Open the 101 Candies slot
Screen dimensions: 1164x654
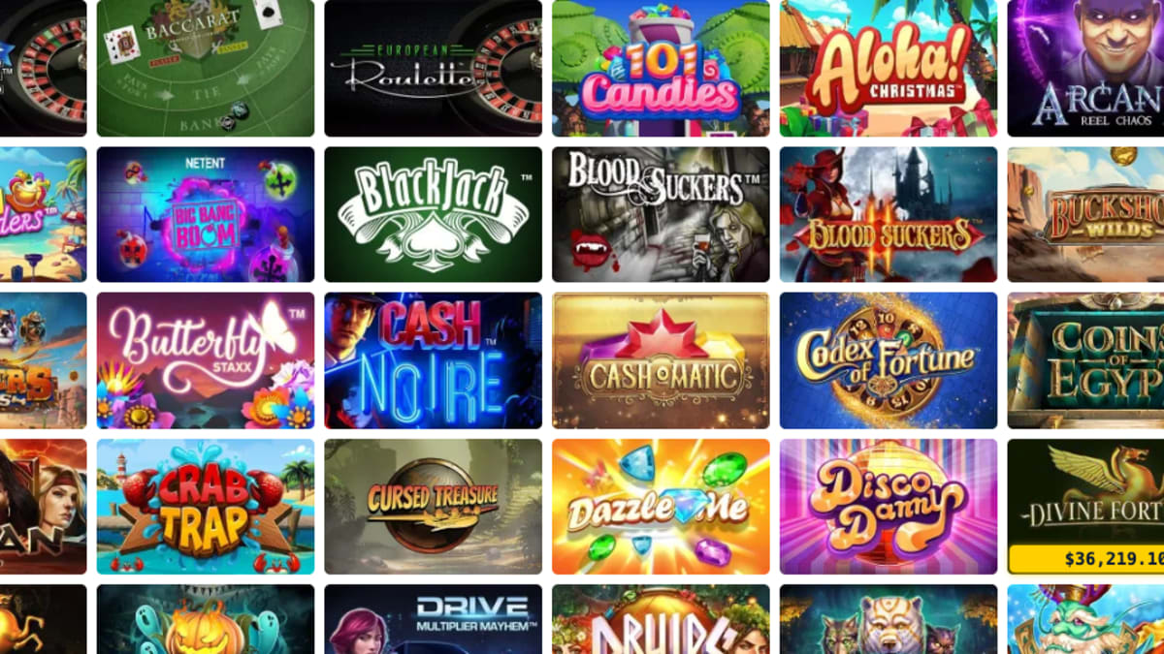(x=661, y=68)
